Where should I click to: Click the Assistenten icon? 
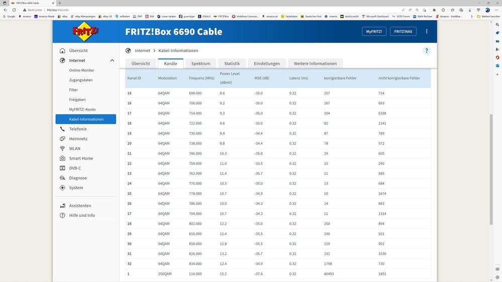coord(62,206)
